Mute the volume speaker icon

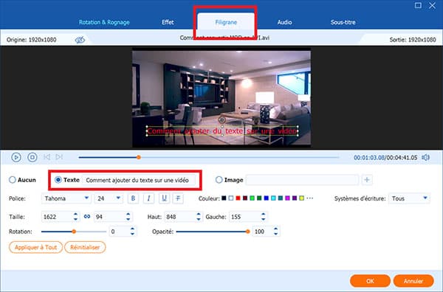[x=425, y=157]
